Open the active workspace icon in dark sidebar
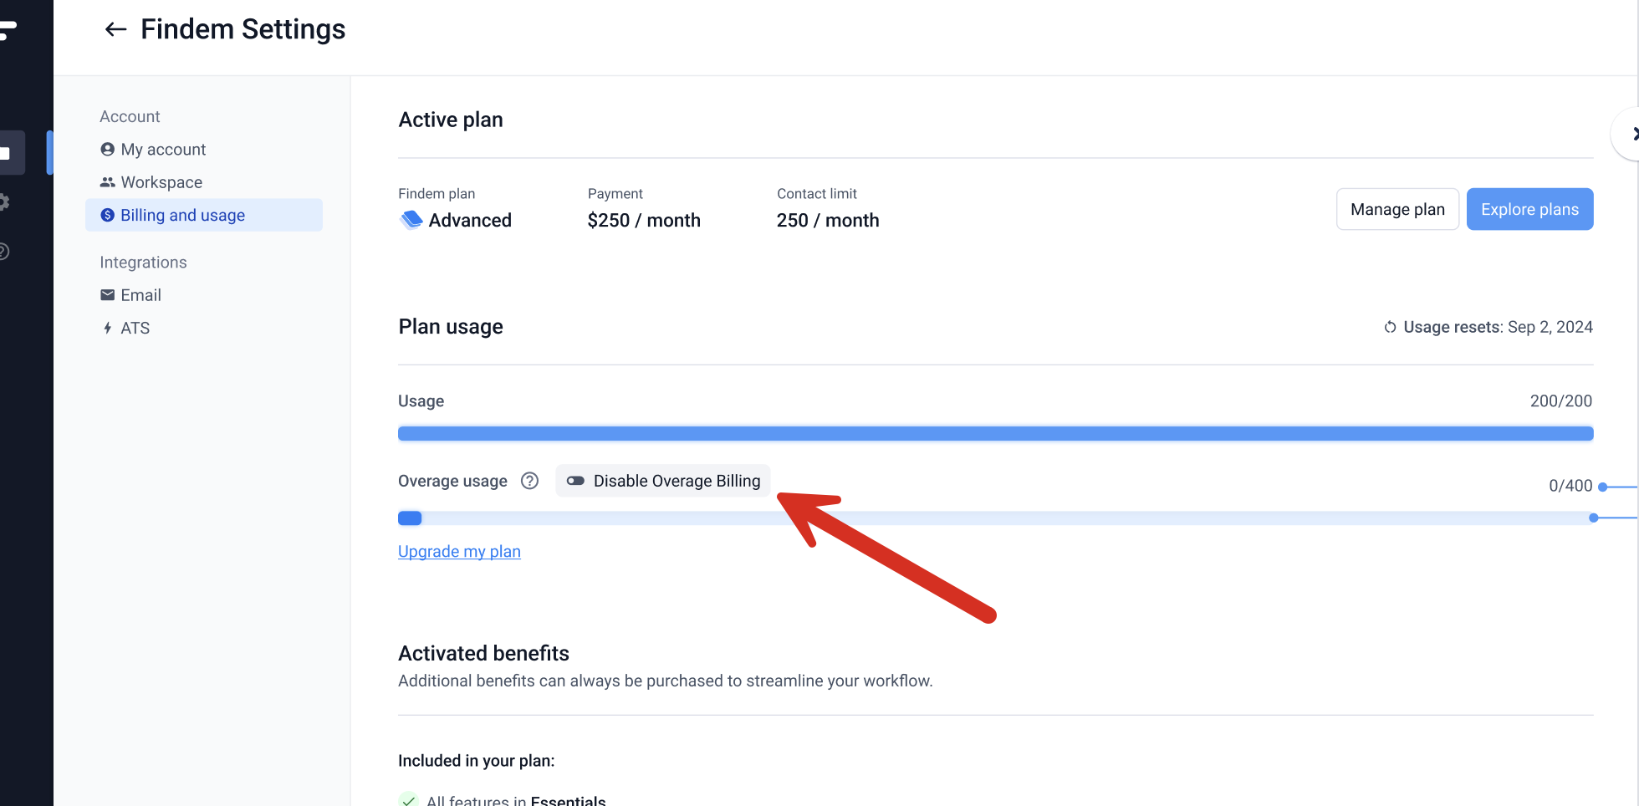The width and height of the screenshot is (1639, 806). pos(10,152)
